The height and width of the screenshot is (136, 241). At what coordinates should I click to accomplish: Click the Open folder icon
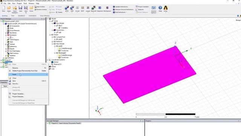(9, 9)
